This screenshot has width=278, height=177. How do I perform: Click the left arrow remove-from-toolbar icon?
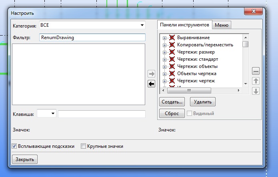click(x=151, y=84)
